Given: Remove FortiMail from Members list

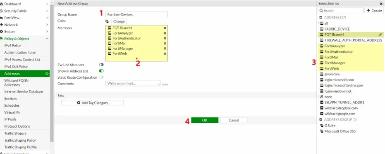Looking at the screenshot, I should (165, 44).
